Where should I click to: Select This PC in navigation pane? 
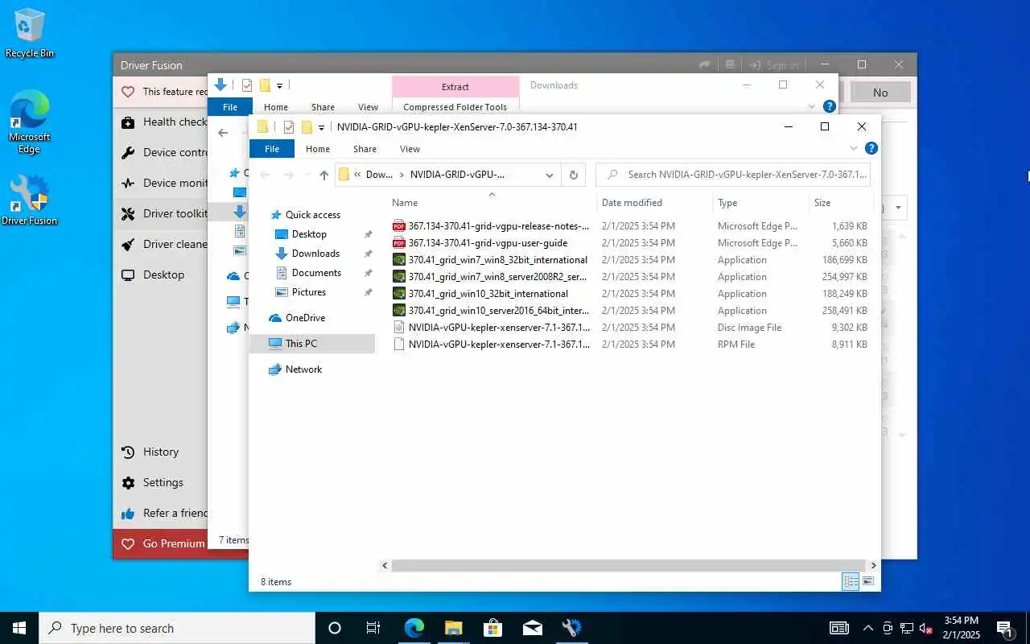click(x=312, y=344)
